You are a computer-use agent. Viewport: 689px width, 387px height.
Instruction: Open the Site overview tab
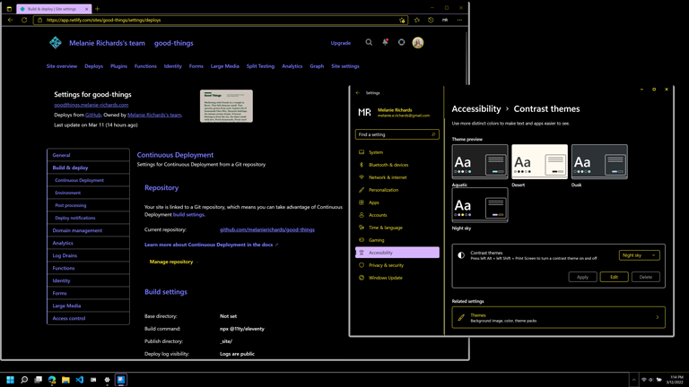click(x=62, y=66)
